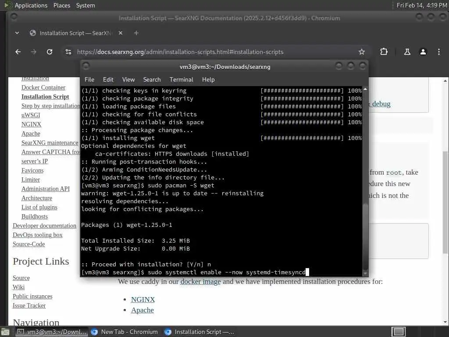Open site information icon in address bar
The image size is (449, 337).
click(68, 52)
